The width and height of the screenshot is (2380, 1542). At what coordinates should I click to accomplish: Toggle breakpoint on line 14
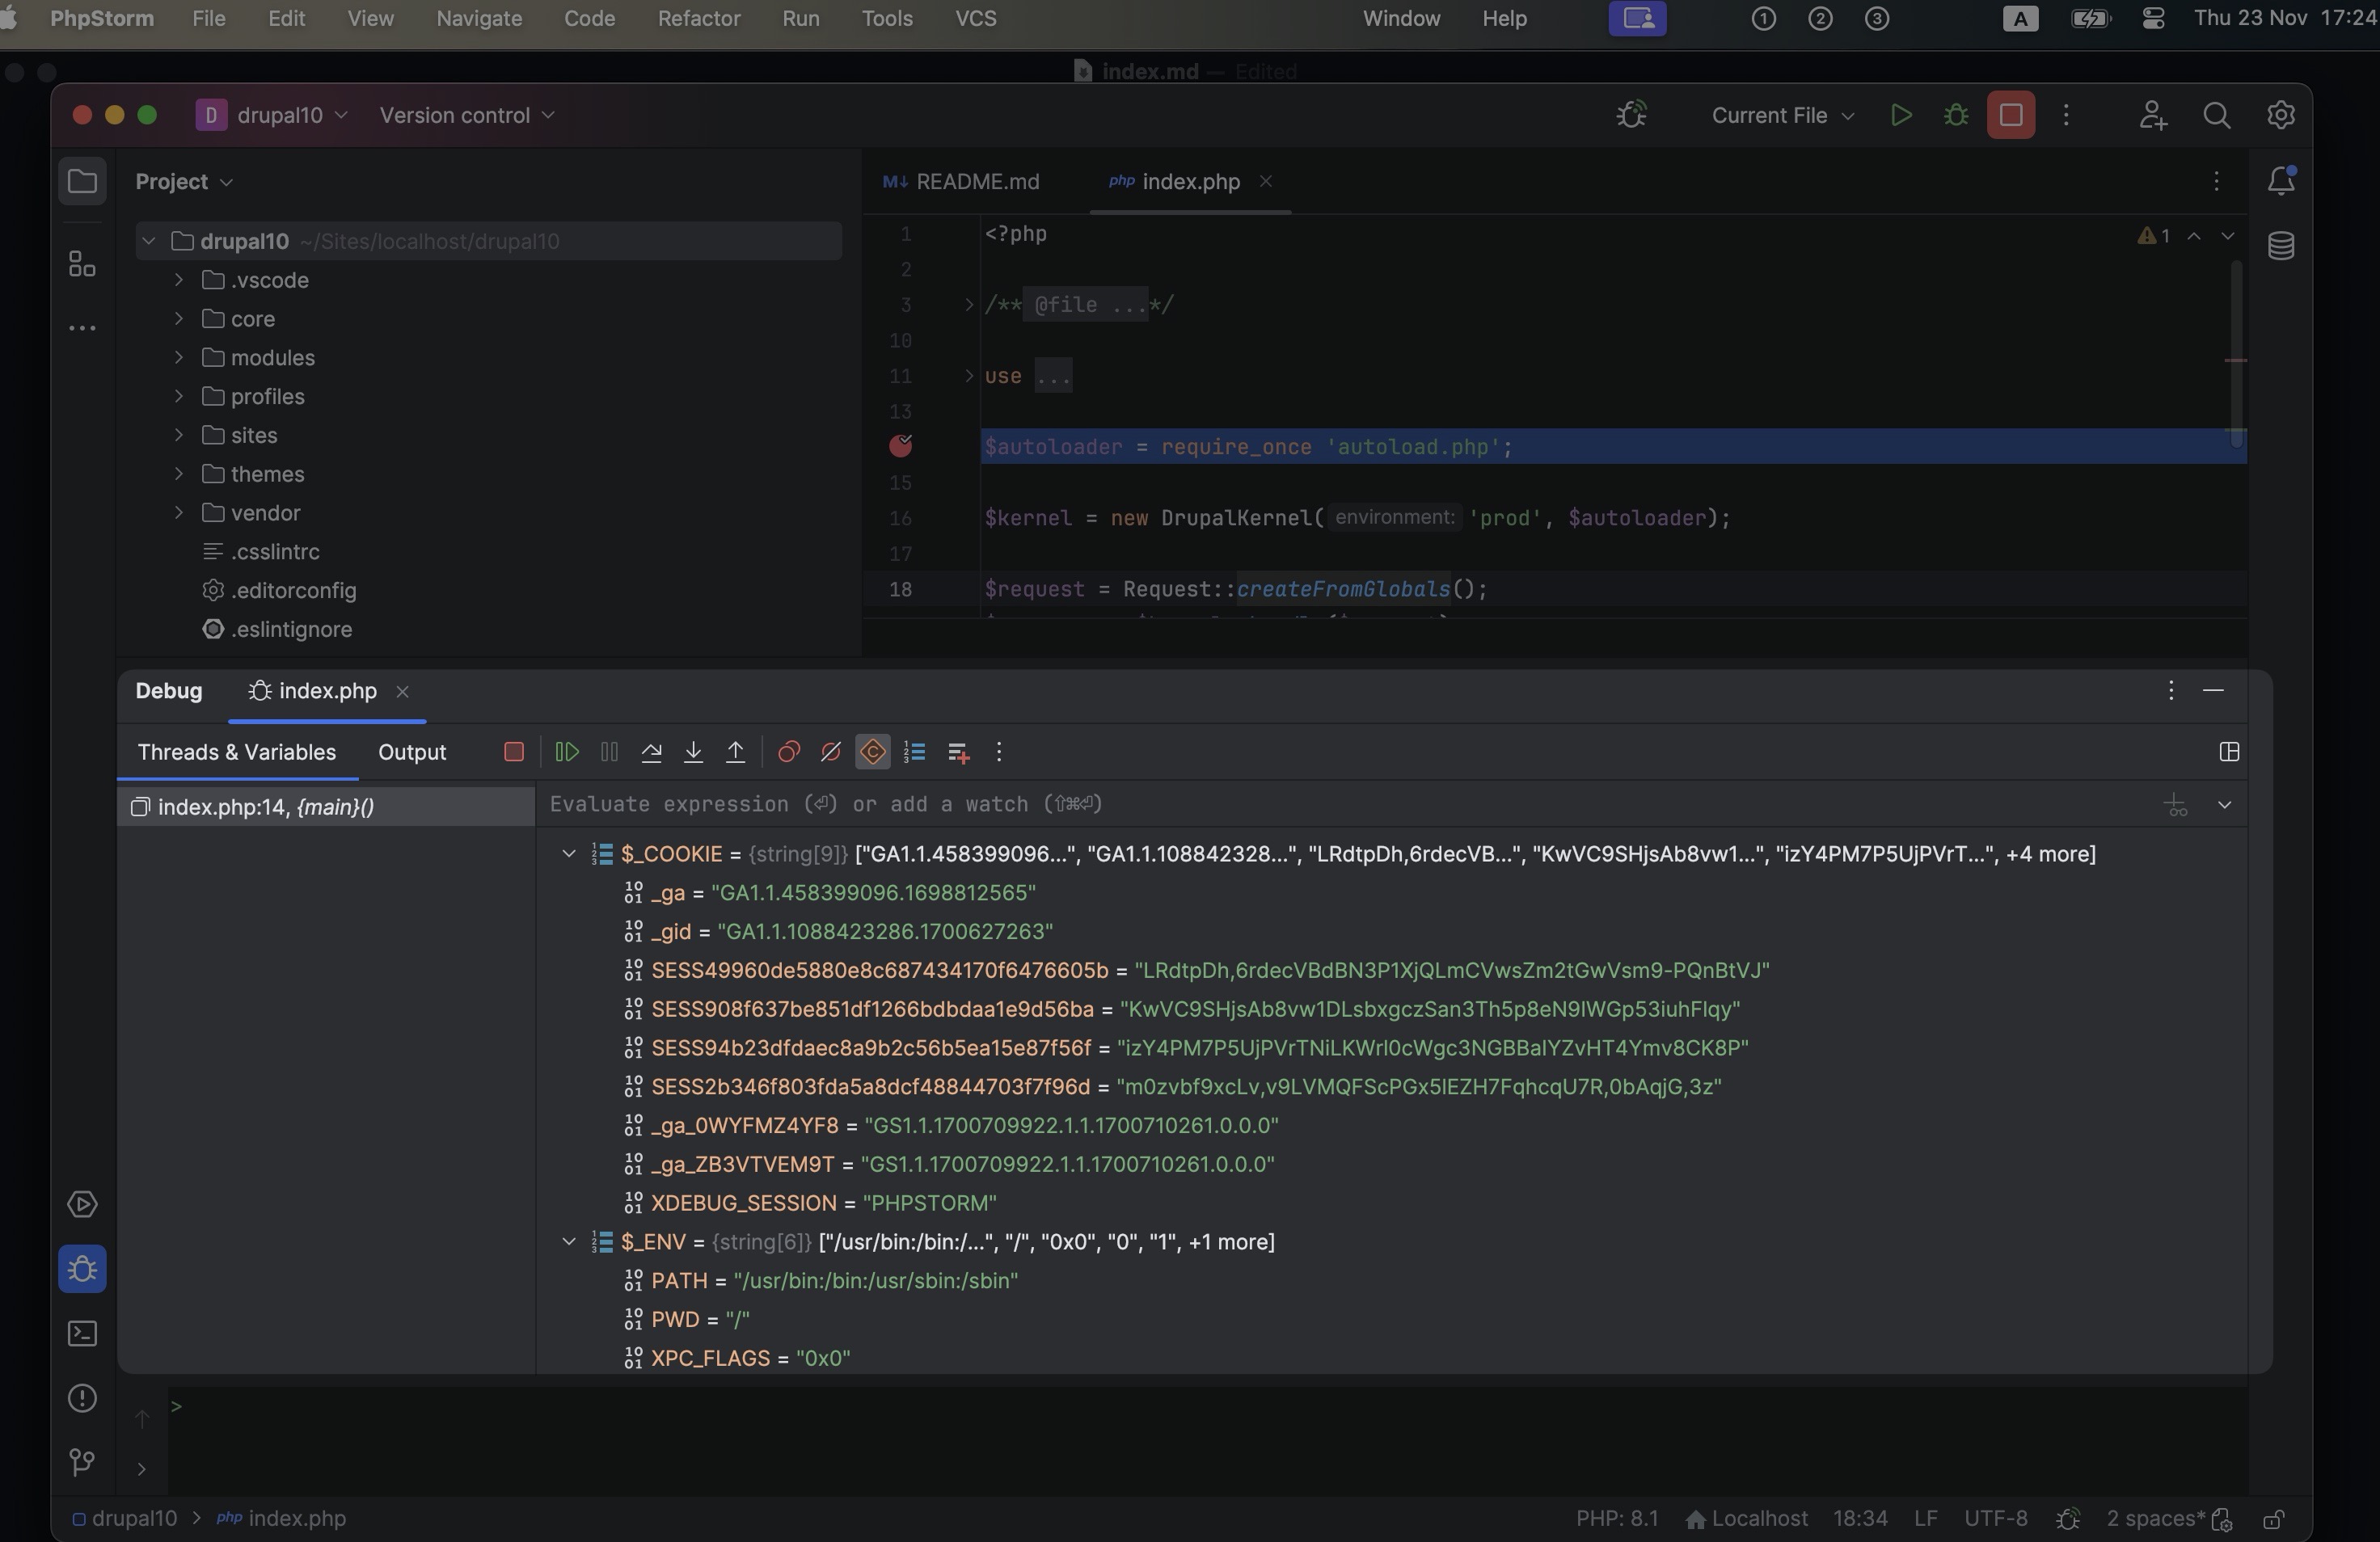901,446
